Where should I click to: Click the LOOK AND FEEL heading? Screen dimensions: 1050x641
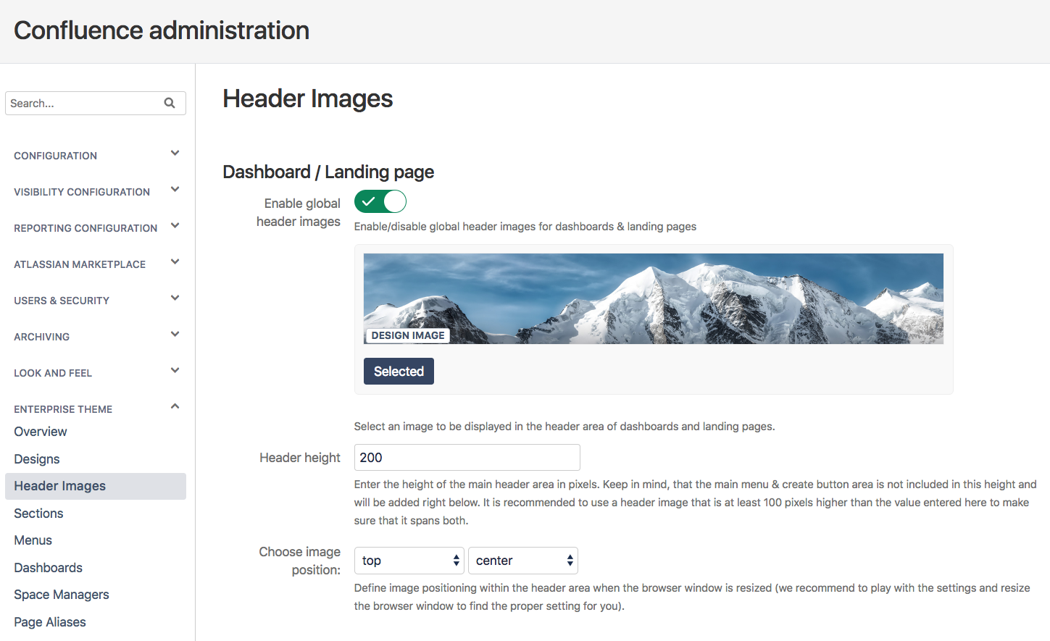(x=53, y=373)
